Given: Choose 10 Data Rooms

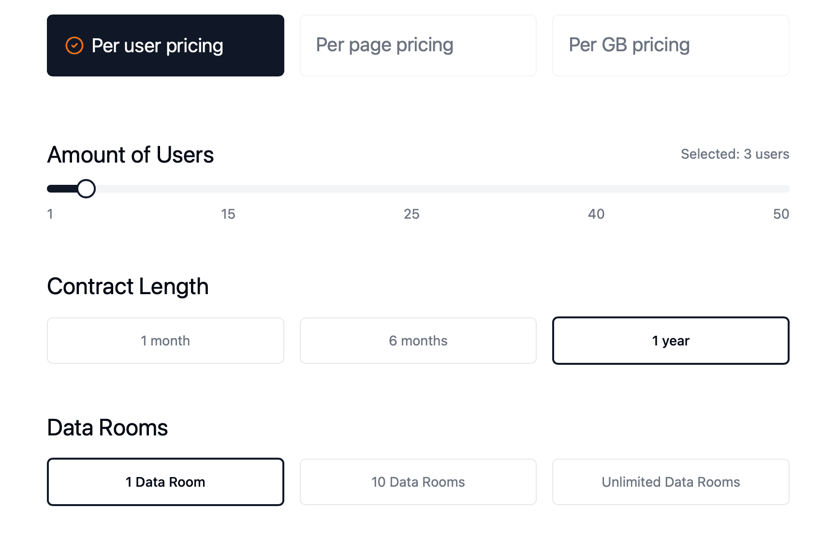Looking at the screenshot, I should 418,481.
